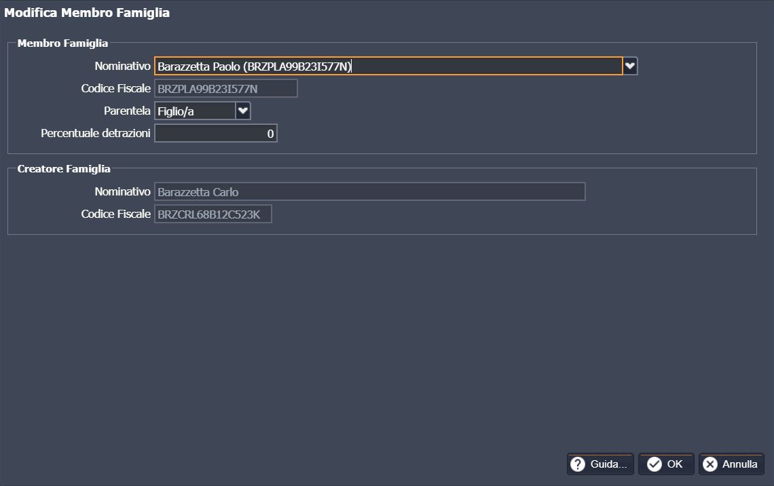This screenshot has height=486, width=774.
Task: Click the Percentuale detrazioni label
Action: tap(96, 133)
